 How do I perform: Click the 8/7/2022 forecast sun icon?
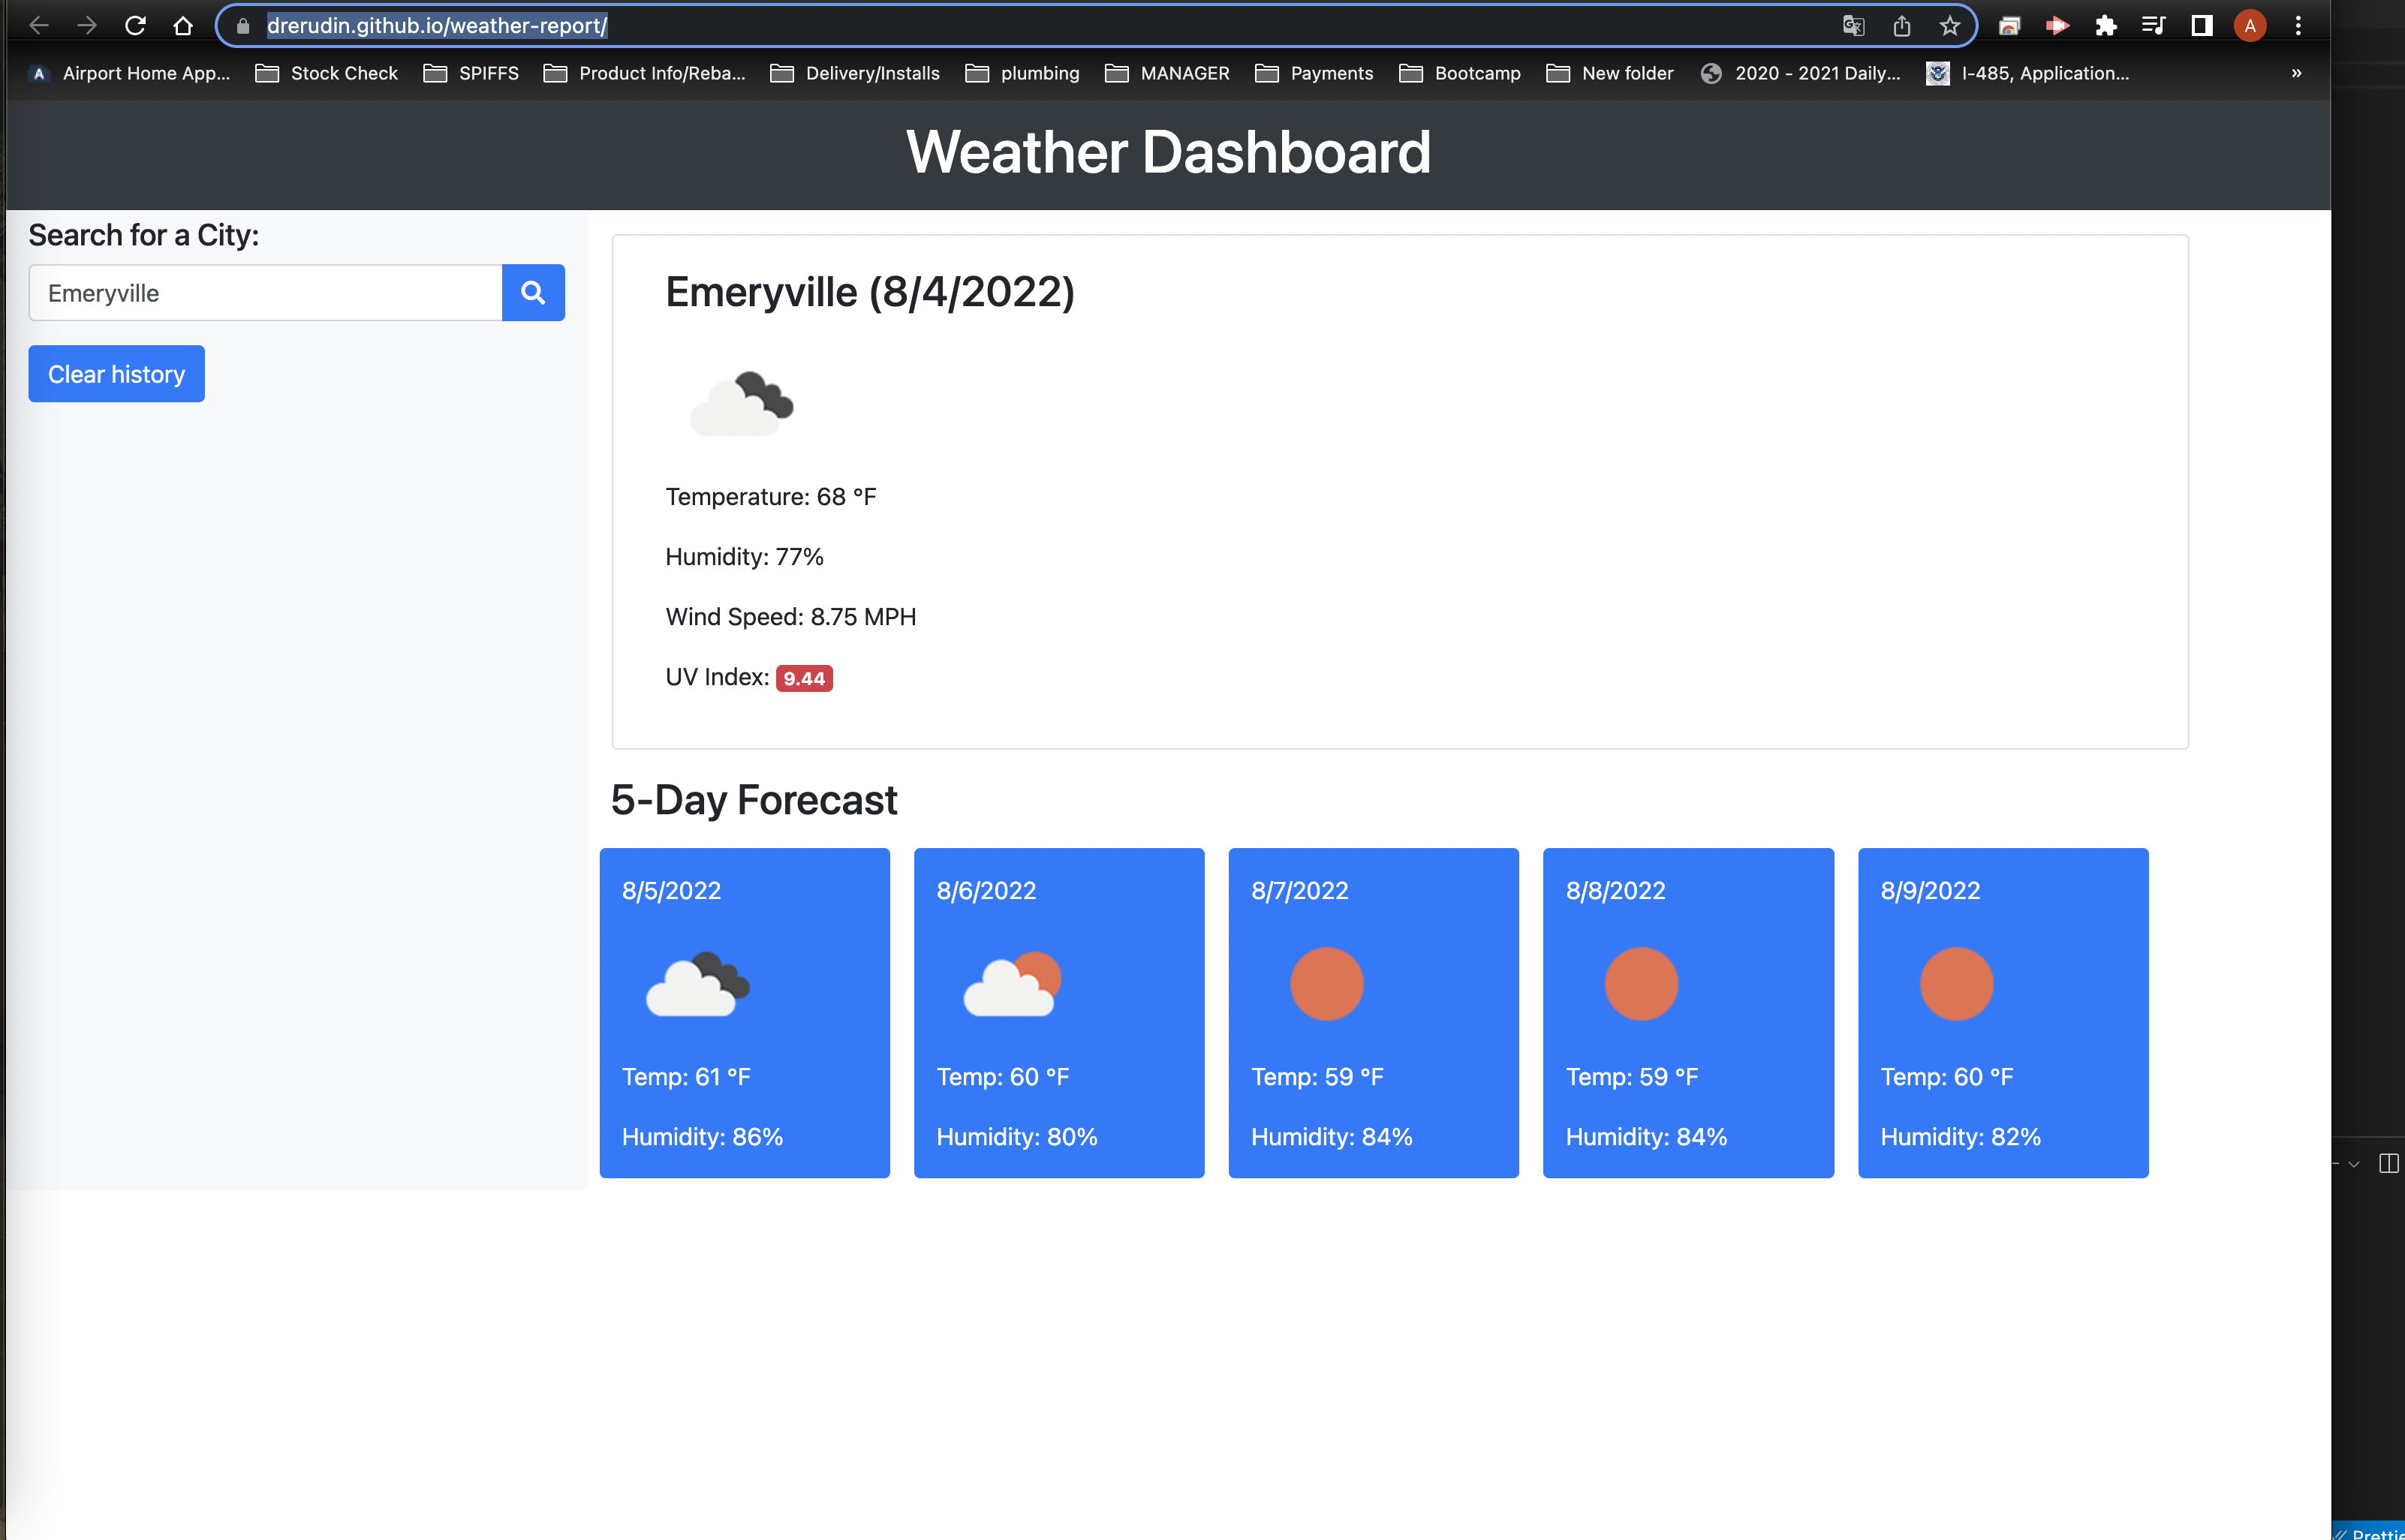pos(1327,984)
